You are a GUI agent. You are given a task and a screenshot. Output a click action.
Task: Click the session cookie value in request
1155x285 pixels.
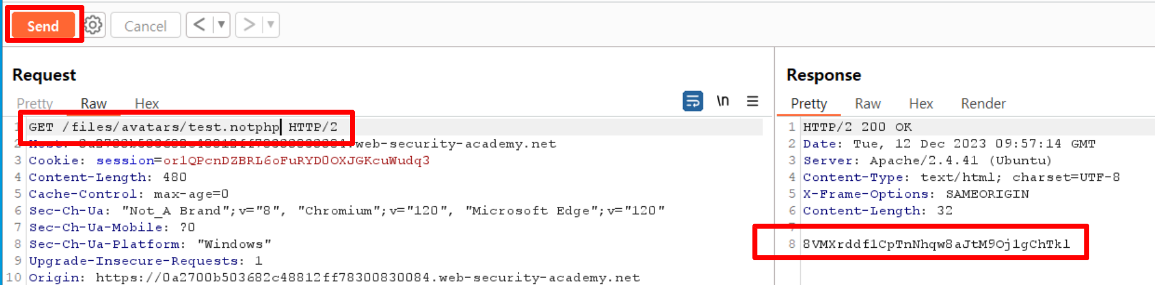coord(297,160)
